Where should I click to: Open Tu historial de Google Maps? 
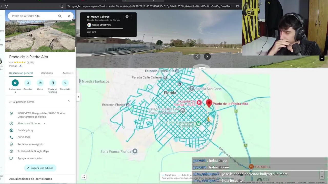[33, 151]
